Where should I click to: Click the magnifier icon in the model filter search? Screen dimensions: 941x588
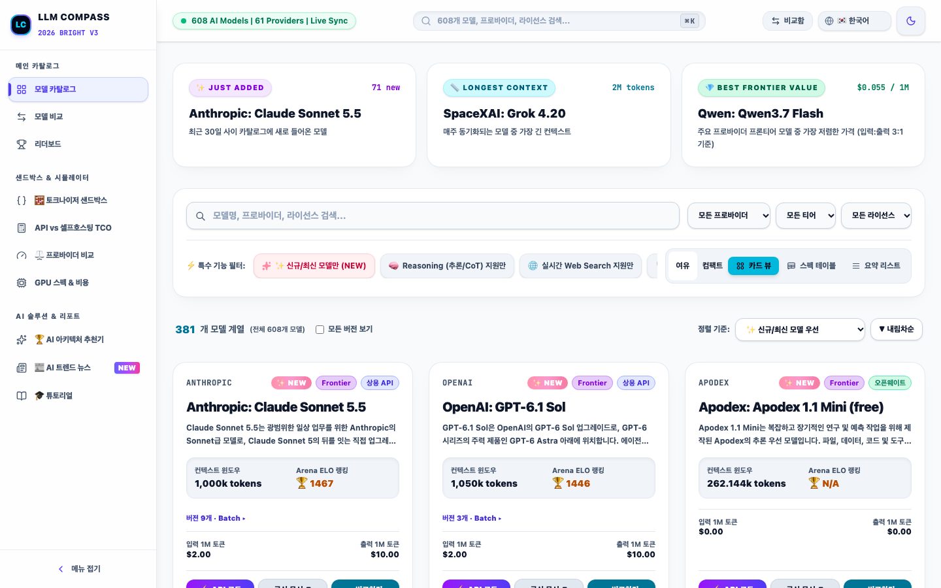click(201, 216)
